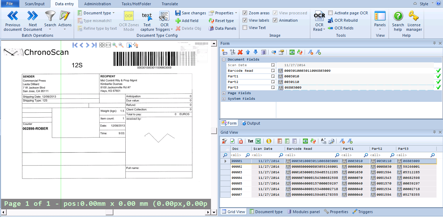Expand the System Fields group
Viewport: 443px width, 217px height.
pyautogui.click(x=224, y=99)
